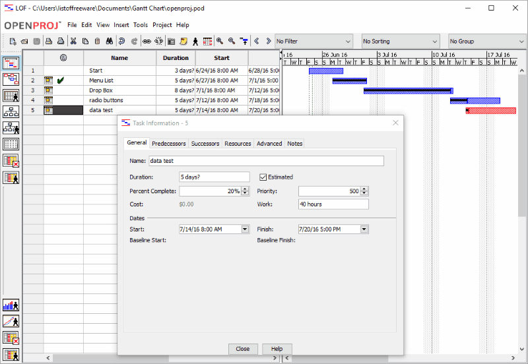Click the Name field containing data test
Screen dimensions: 528x364
(x=267, y=161)
